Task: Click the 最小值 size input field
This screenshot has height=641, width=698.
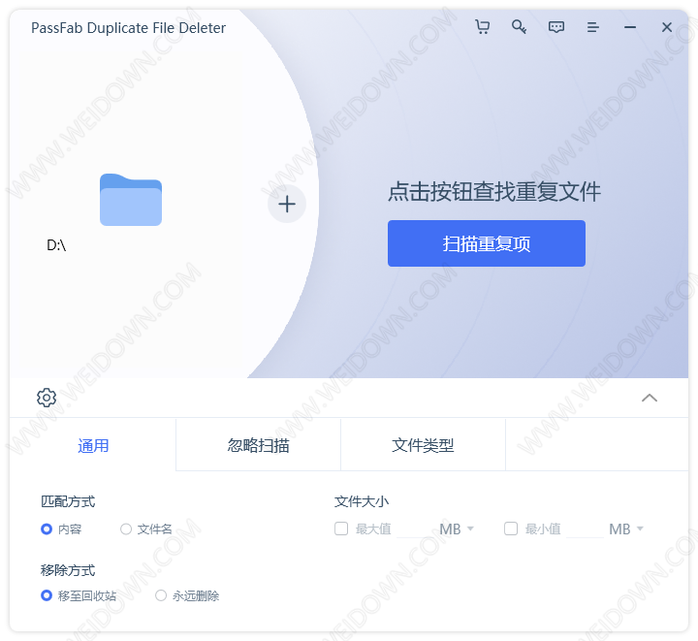Action: pyautogui.click(x=585, y=529)
